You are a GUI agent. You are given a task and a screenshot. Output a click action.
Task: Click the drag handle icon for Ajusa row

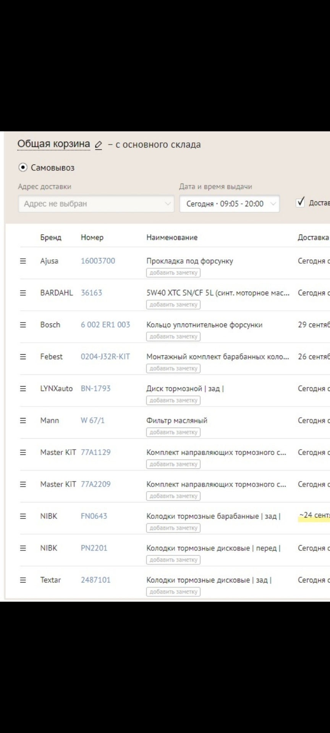tap(23, 261)
